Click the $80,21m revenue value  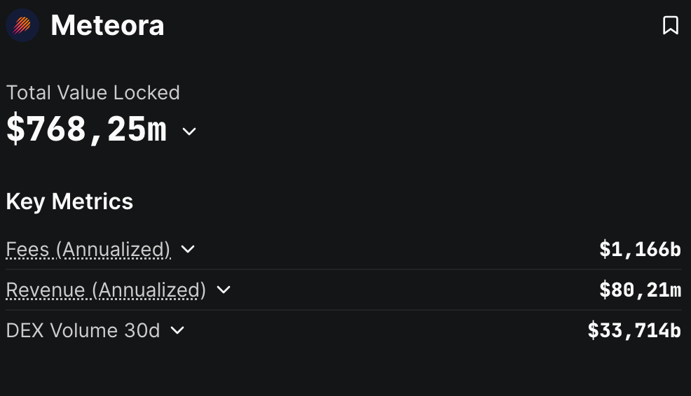click(x=640, y=290)
